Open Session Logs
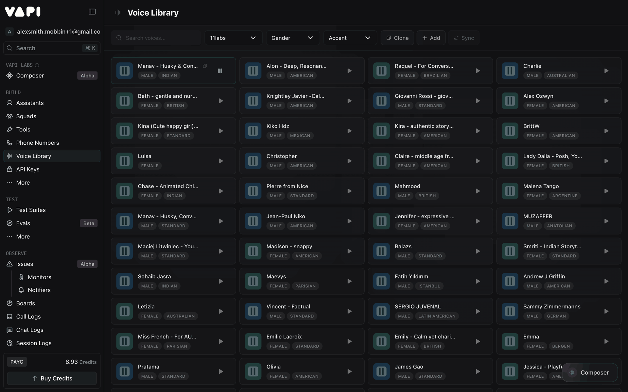This screenshot has height=392, width=628. coord(52,343)
